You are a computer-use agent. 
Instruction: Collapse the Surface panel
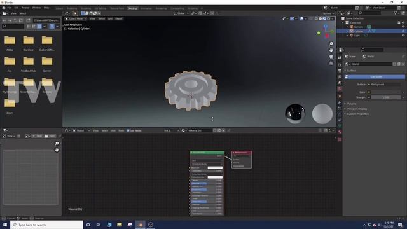click(x=352, y=71)
